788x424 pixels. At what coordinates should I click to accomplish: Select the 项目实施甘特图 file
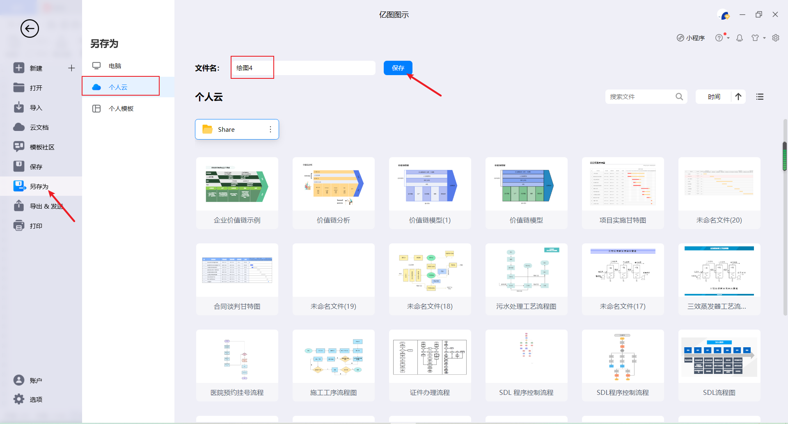pos(623,193)
